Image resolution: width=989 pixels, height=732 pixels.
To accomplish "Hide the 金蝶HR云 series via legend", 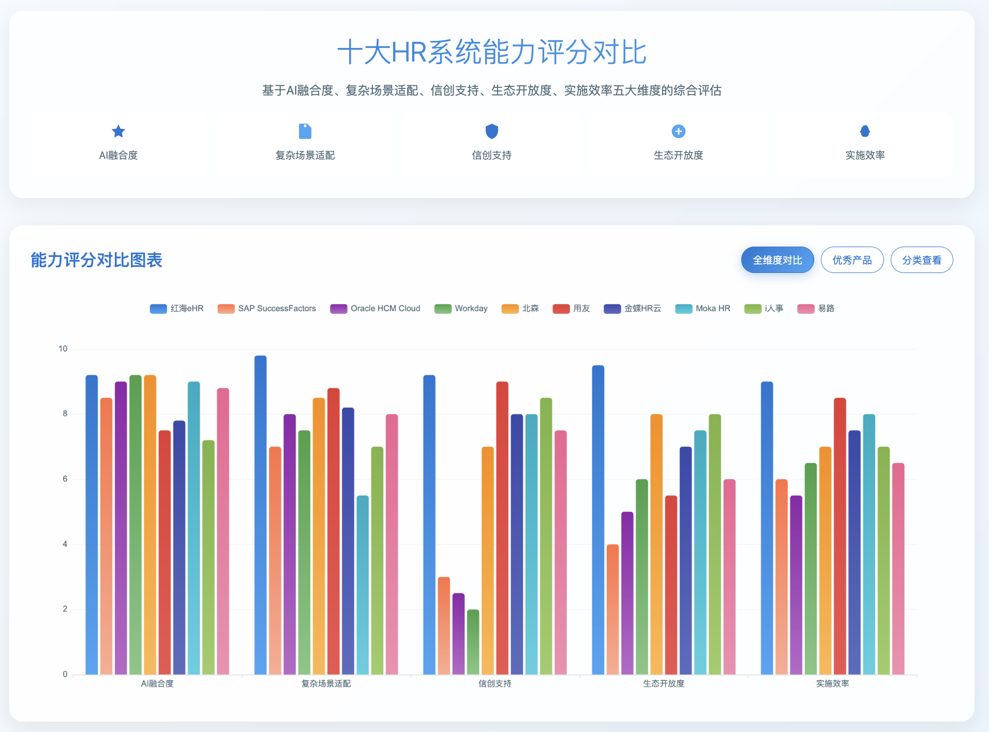I will (x=633, y=309).
